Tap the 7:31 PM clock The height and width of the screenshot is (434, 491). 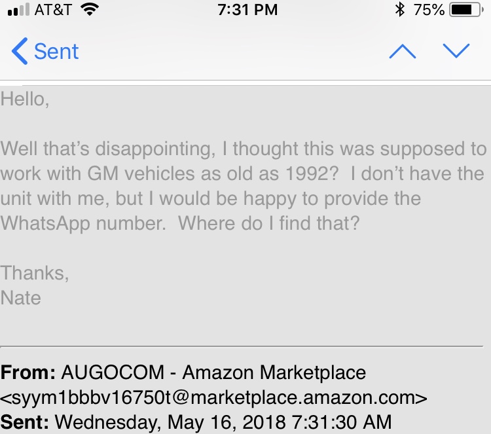245,10
